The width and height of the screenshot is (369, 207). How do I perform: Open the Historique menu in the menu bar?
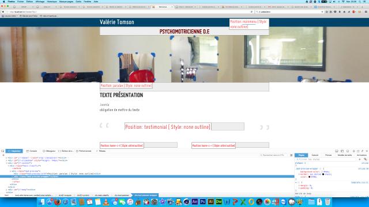(x=52, y=1)
